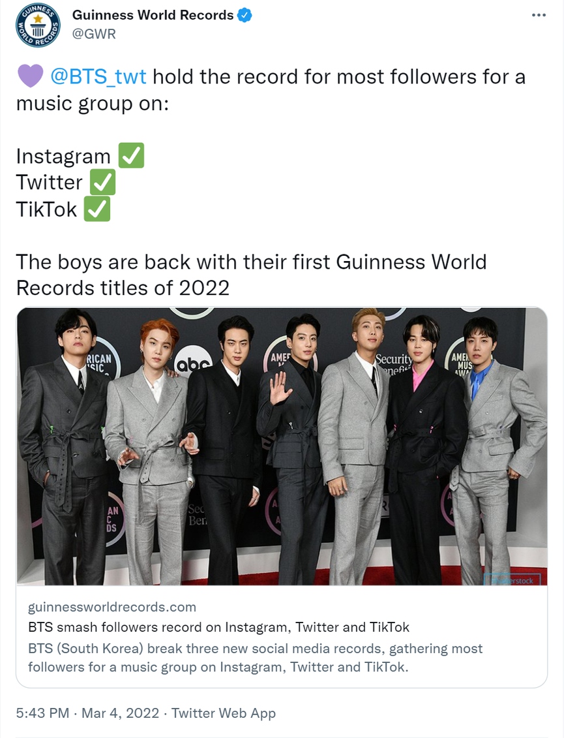Viewport: 564px width, 738px height.
Task: Click the purple heart emoji
Action: (30, 76)
